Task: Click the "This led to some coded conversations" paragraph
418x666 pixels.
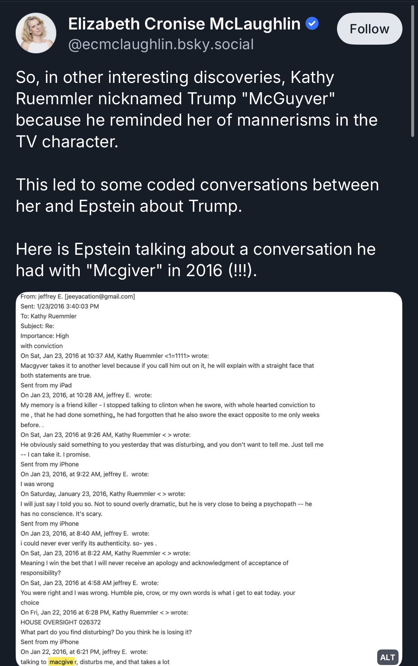Action: [197, 195]
